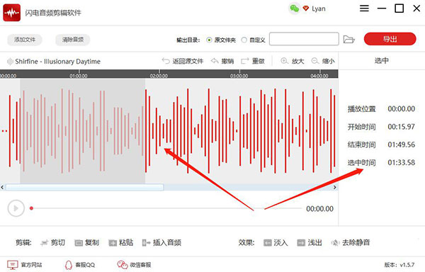Viewport: 425px width, 272px height.
Task: Maximize the audio editor window
Action: (399, 8)
